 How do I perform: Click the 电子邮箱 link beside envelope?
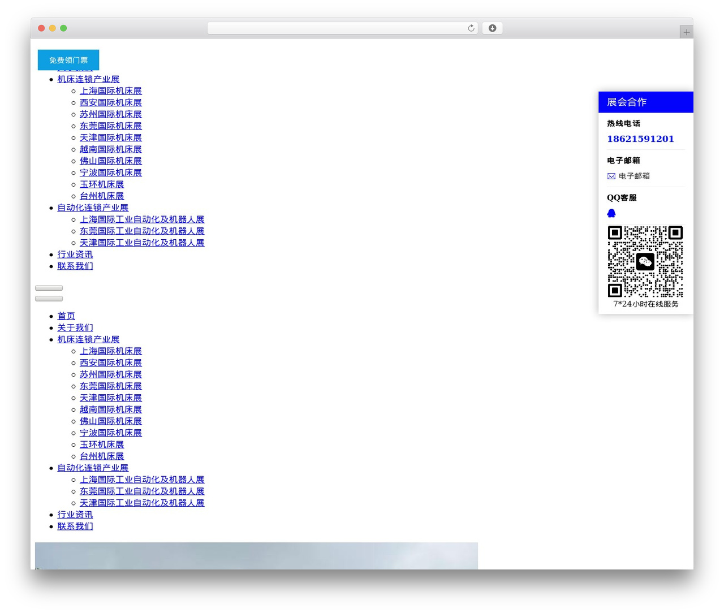634,176
